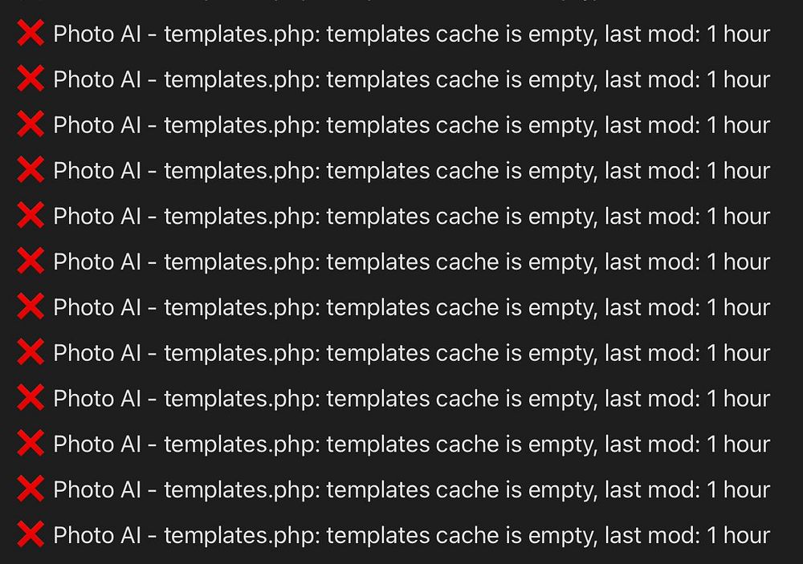The width and height of the screenshot is (803, 564).
Task: Click the red X icon in the second-to-last row
Action: tap(30, 489)
